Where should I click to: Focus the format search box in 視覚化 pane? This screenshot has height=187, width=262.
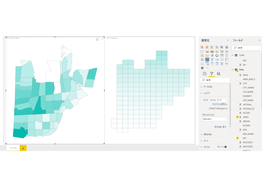click(215, 80)
